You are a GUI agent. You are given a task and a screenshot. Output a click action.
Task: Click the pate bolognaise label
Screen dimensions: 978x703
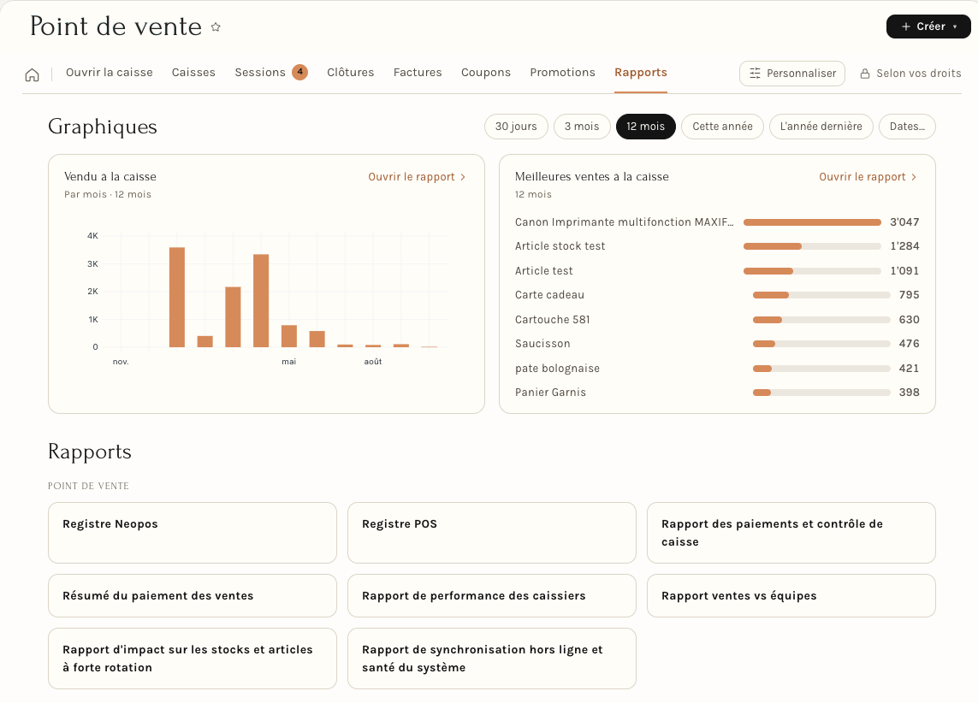click(558, 369)
